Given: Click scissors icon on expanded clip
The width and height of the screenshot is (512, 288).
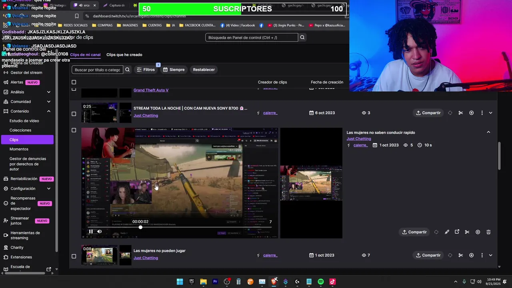Looking at the screenshot, I should (x=467, y=232).
